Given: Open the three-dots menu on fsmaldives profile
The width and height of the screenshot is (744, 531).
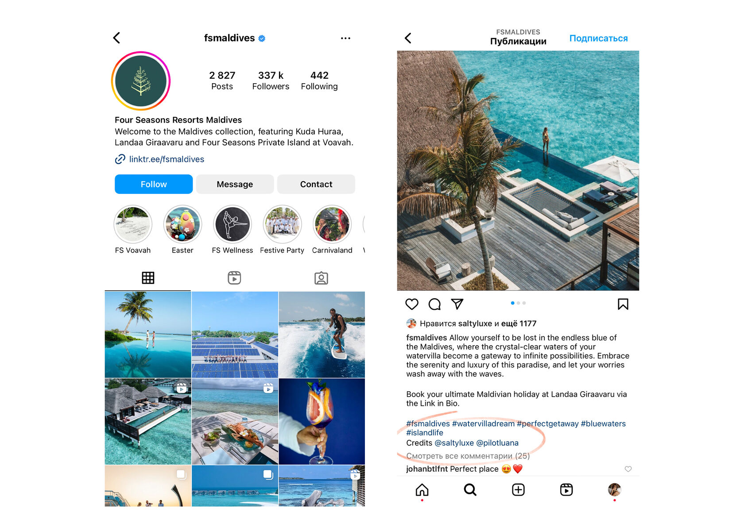Looking at the screenshot, I should pyautogui.click(x=345, y=38).
